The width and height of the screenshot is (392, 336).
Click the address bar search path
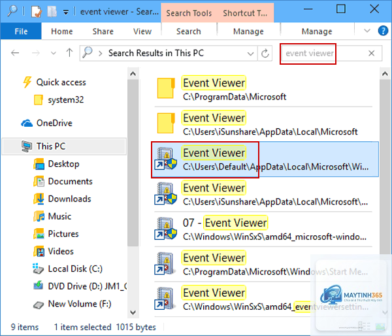tap(155, 53)
